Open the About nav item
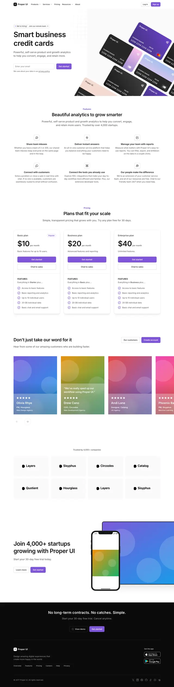Viewport: 174px width, 687px height. click(77, 4)
